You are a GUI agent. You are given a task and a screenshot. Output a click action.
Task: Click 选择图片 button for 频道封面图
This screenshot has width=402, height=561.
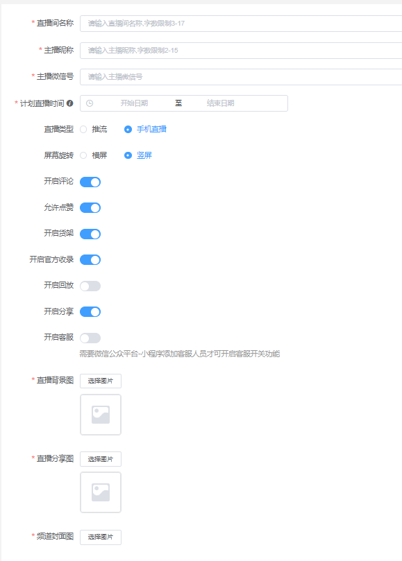click(101, 537)
